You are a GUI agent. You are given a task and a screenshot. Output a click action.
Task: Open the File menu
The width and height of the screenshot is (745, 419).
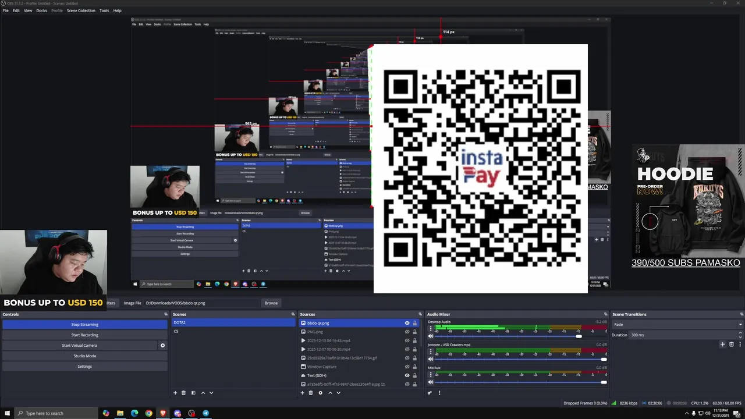pos(5,10)
